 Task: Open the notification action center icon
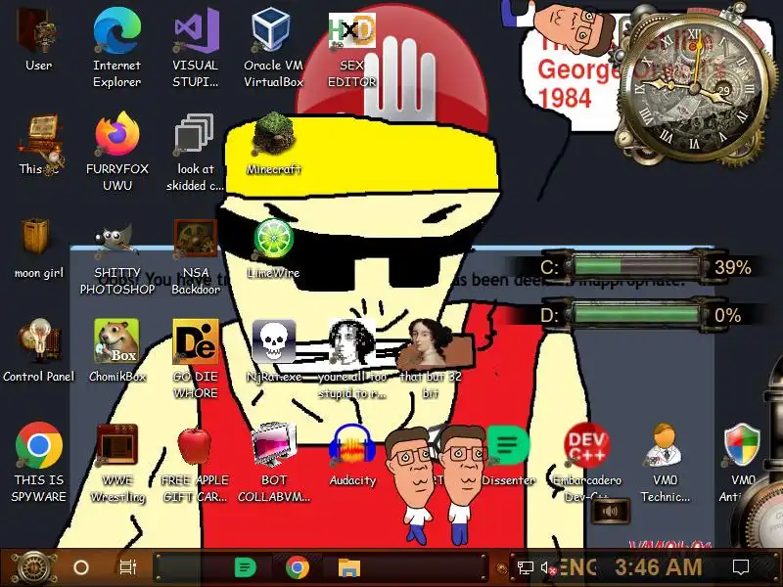click(740, 567)
